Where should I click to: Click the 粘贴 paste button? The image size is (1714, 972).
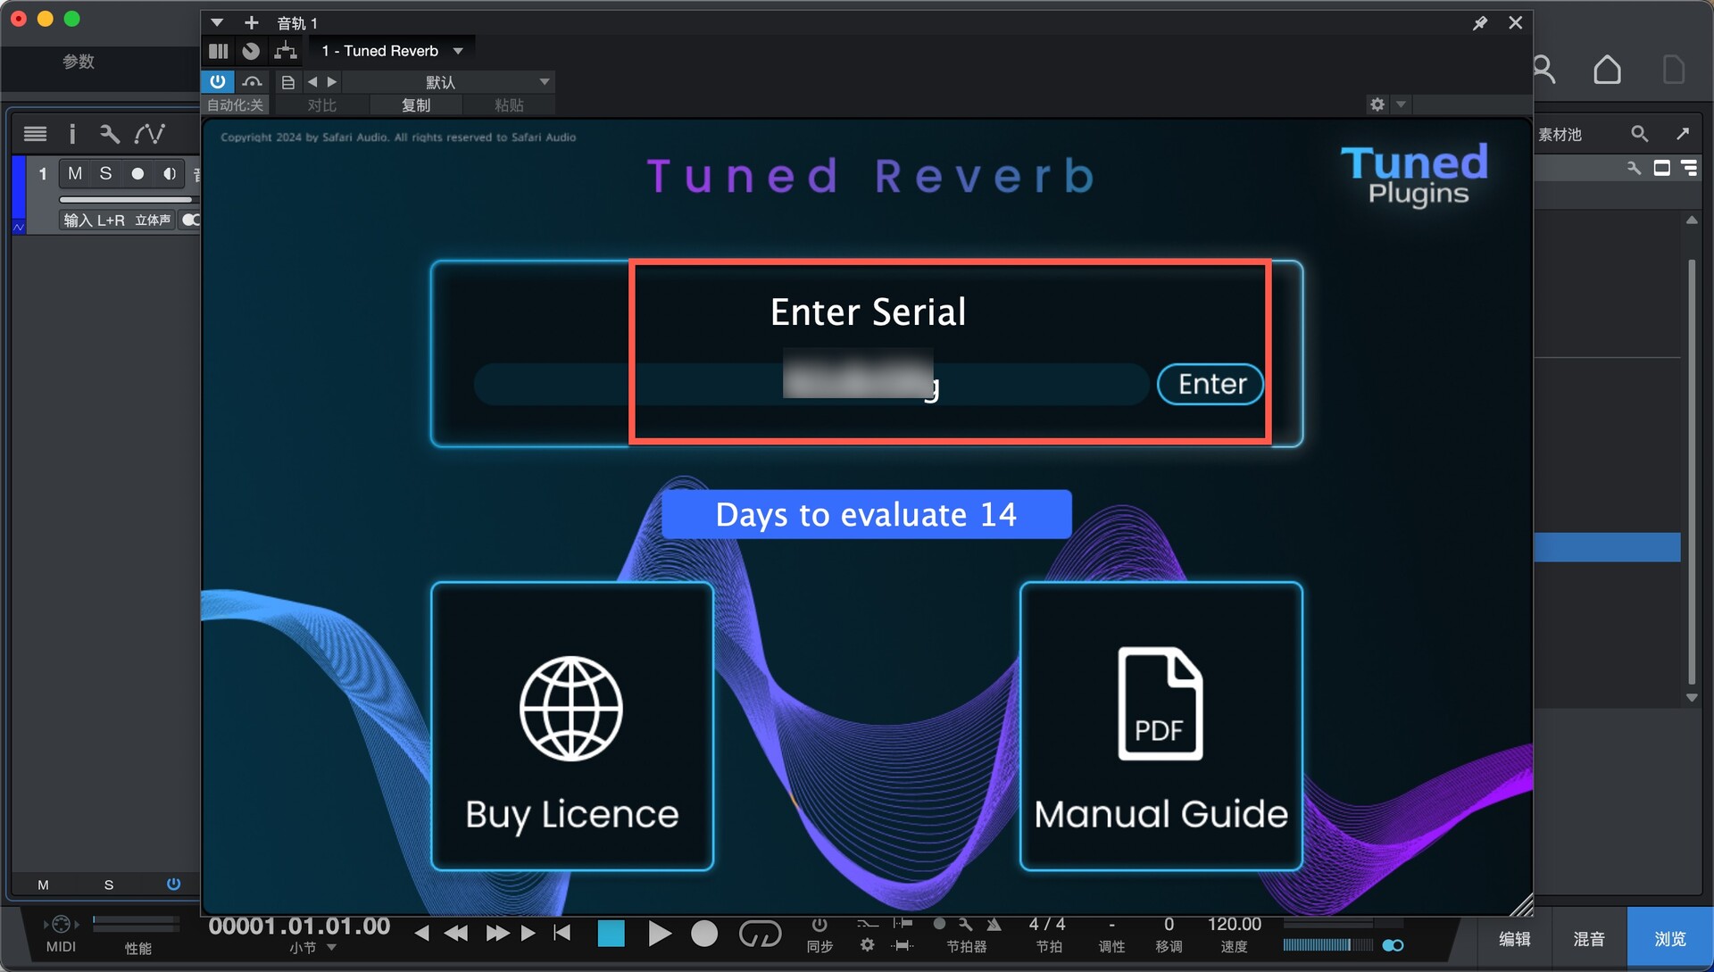pyautogui.click(x=509, y=105)
